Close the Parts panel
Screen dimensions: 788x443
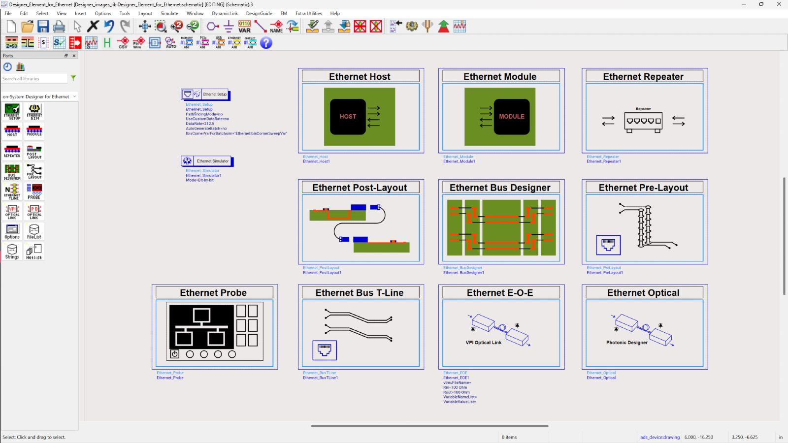(74, 56)
